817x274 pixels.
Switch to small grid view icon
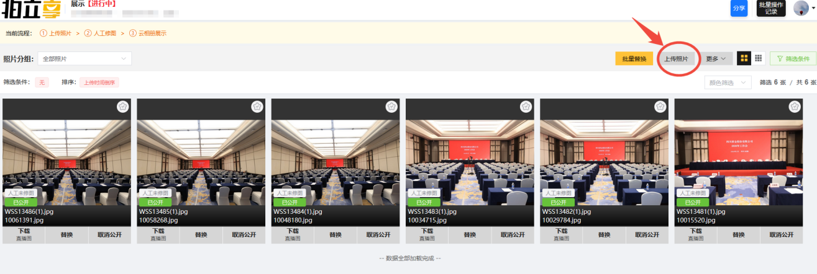(x=759, y=58)
